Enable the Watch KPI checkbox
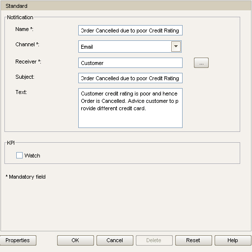This screenshot has width=252, height=252. pyautogui.click(x=19, y=155)
